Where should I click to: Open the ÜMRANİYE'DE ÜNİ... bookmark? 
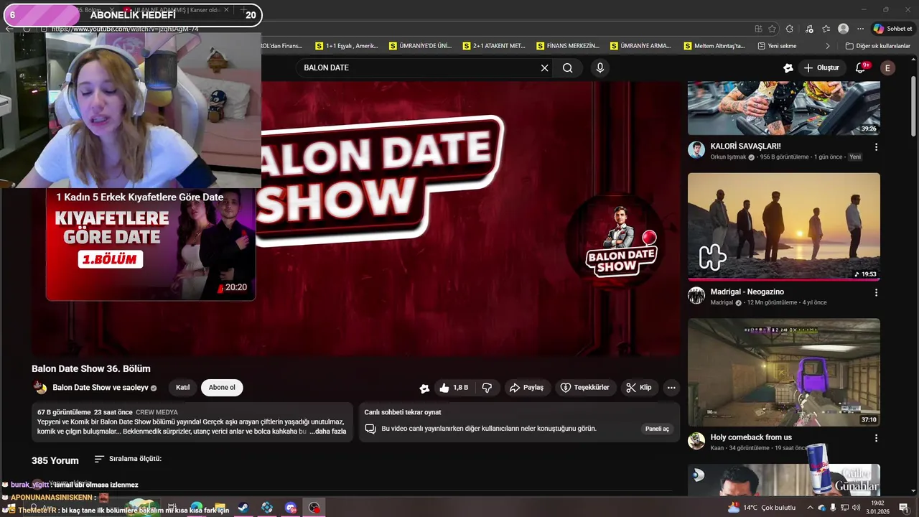click(x=420, y=46)
